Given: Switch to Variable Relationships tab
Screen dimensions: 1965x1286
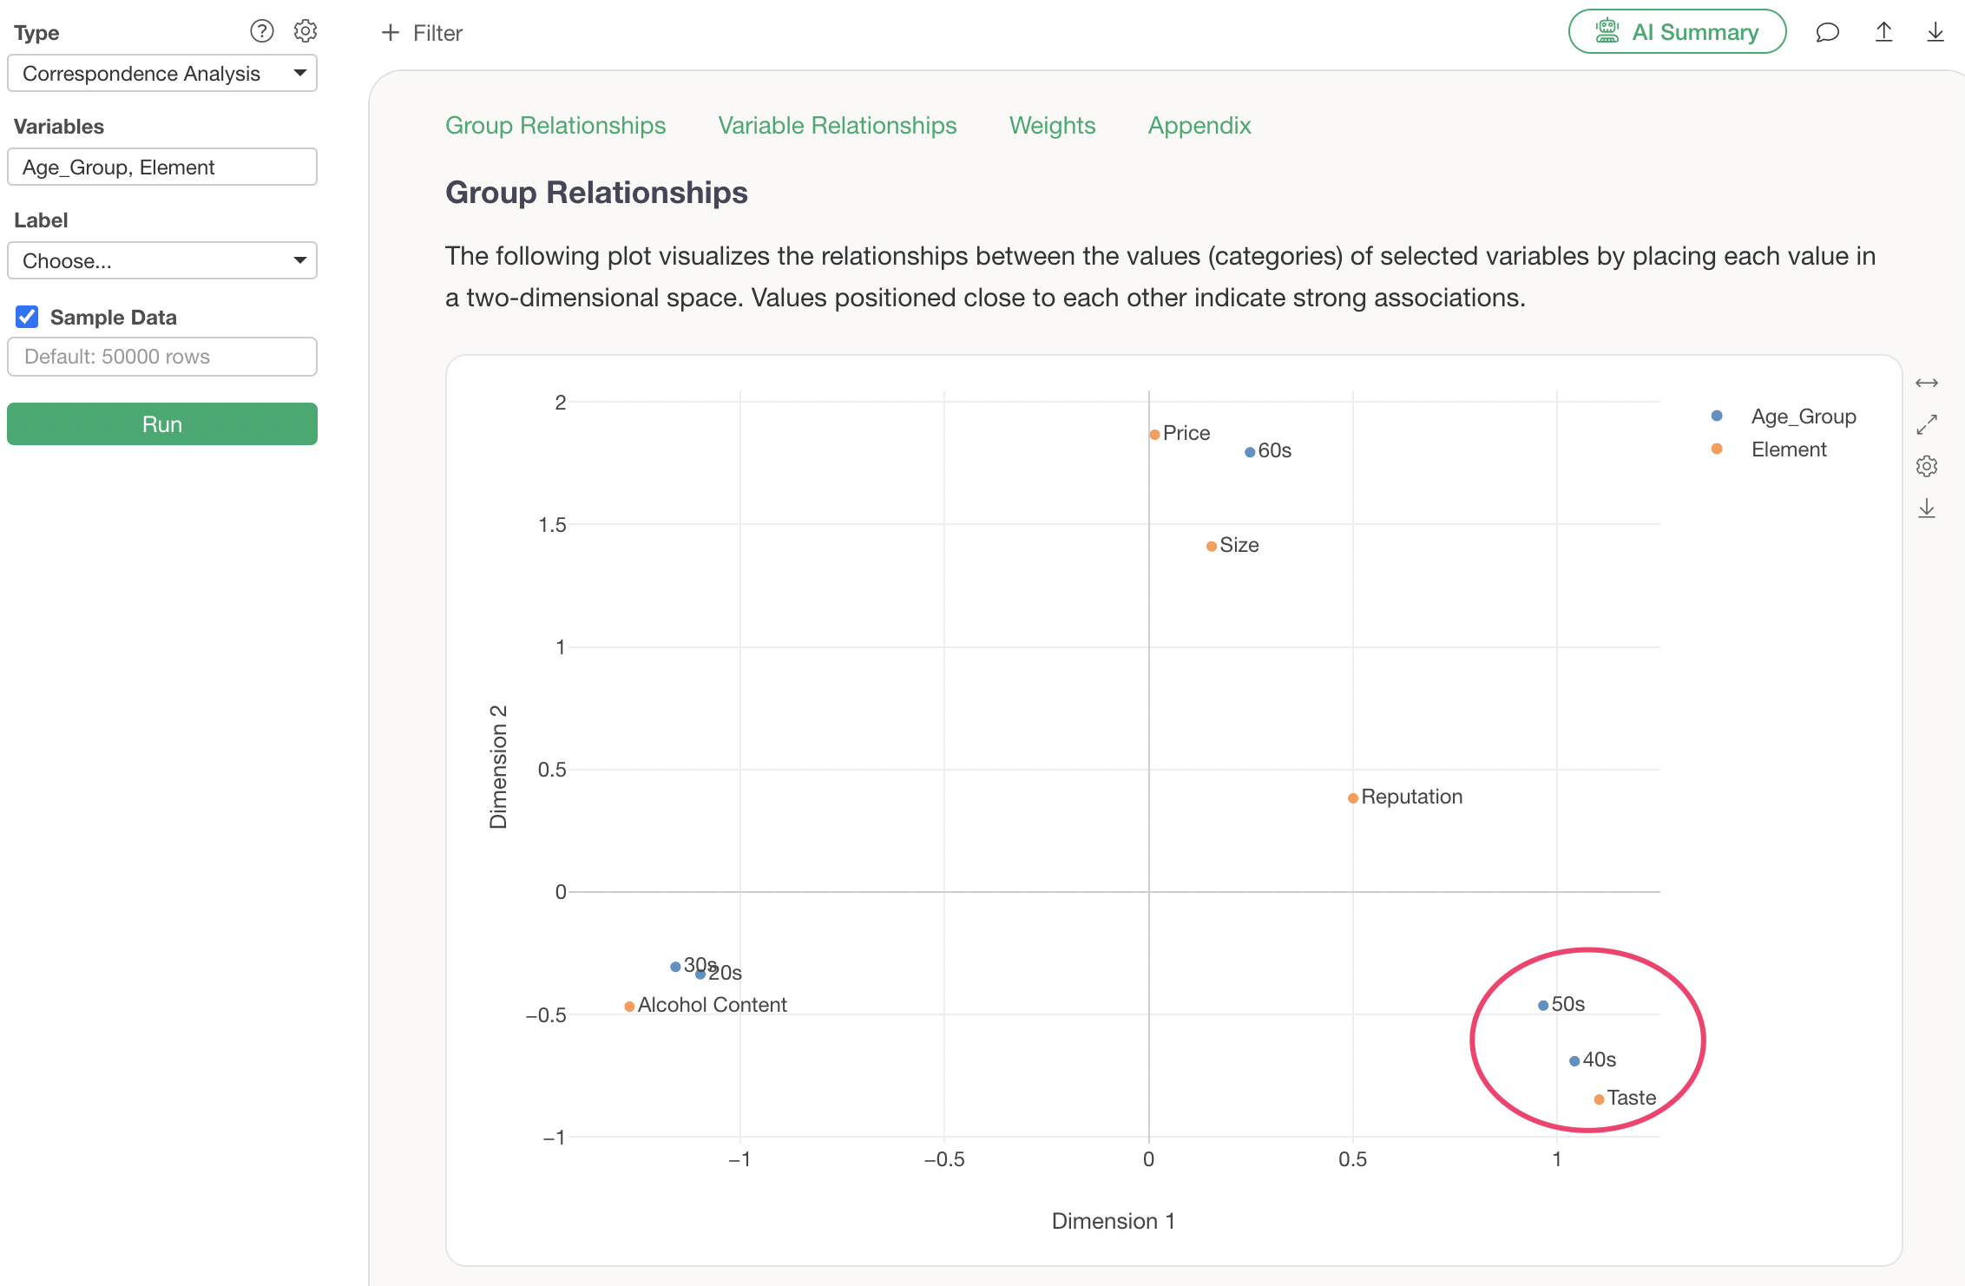Looking at the screenshot, I should (837, 126).
